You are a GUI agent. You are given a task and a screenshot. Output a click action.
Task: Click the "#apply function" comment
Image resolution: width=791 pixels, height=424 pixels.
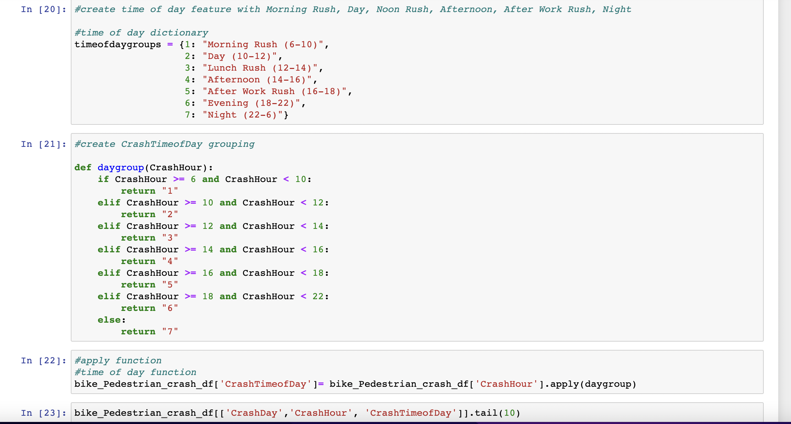[118, 361]
